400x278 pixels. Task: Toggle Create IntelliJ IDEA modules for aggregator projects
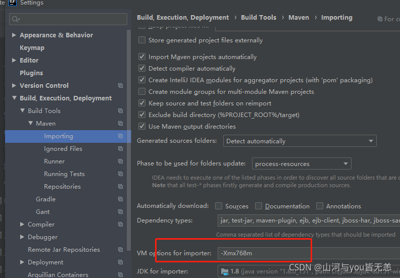(142, 80)
